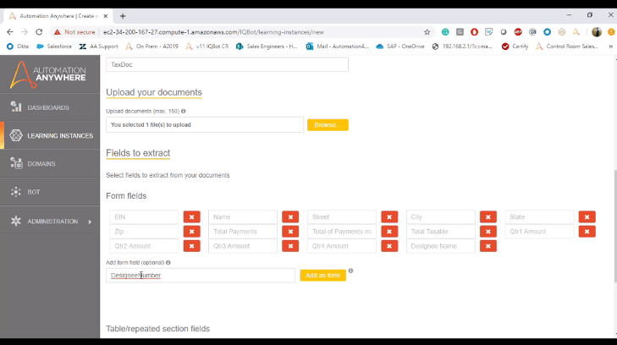The height and width of the screenshot is (345, 617).
Task: Remove the State form field
Action: [x=587, y=217]
